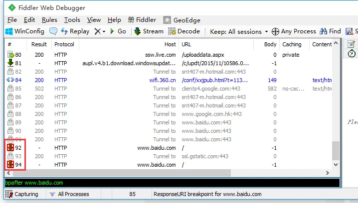This screenshot has height=203, width=358.
Task: Click red breakpoint icon of session 94
Action: click(10, 164)
